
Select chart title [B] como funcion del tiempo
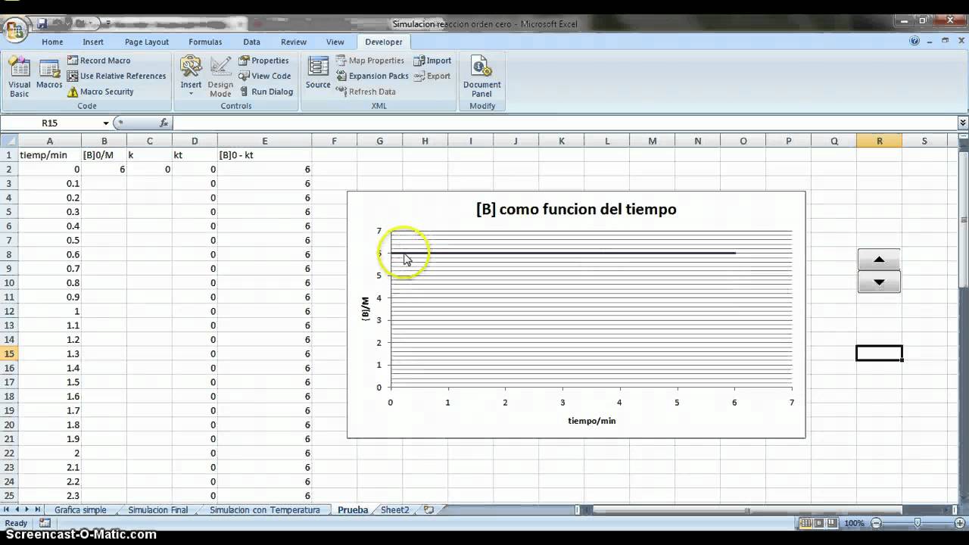[576, 210]
